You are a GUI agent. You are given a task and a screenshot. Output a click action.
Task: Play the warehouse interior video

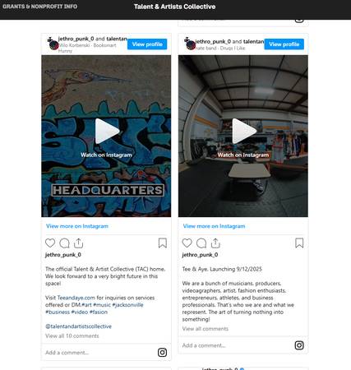pyautogui.click(x=243, y=131)
